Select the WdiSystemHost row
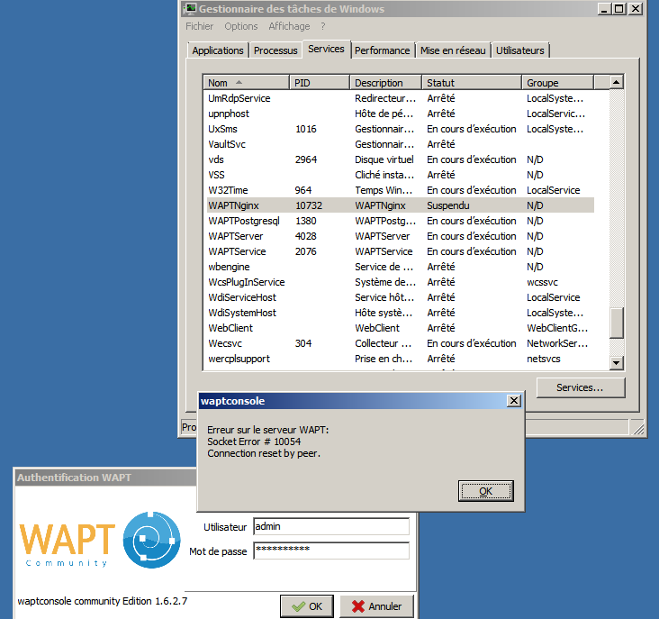The image size is (659, 619). click(400, 313)
